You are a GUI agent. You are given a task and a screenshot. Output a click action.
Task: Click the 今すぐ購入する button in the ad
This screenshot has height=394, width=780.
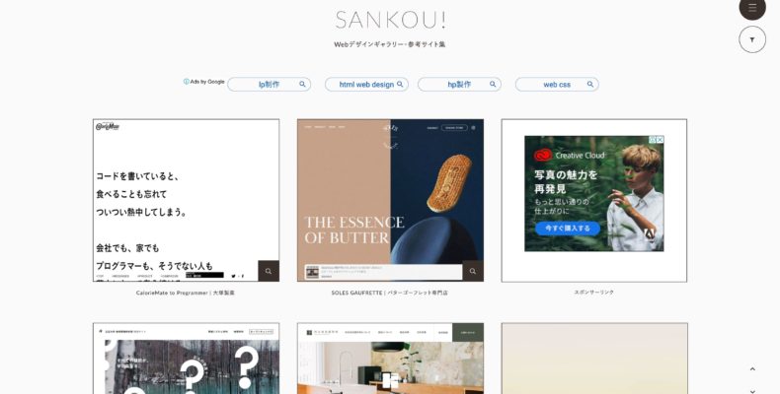pos(568,229)
